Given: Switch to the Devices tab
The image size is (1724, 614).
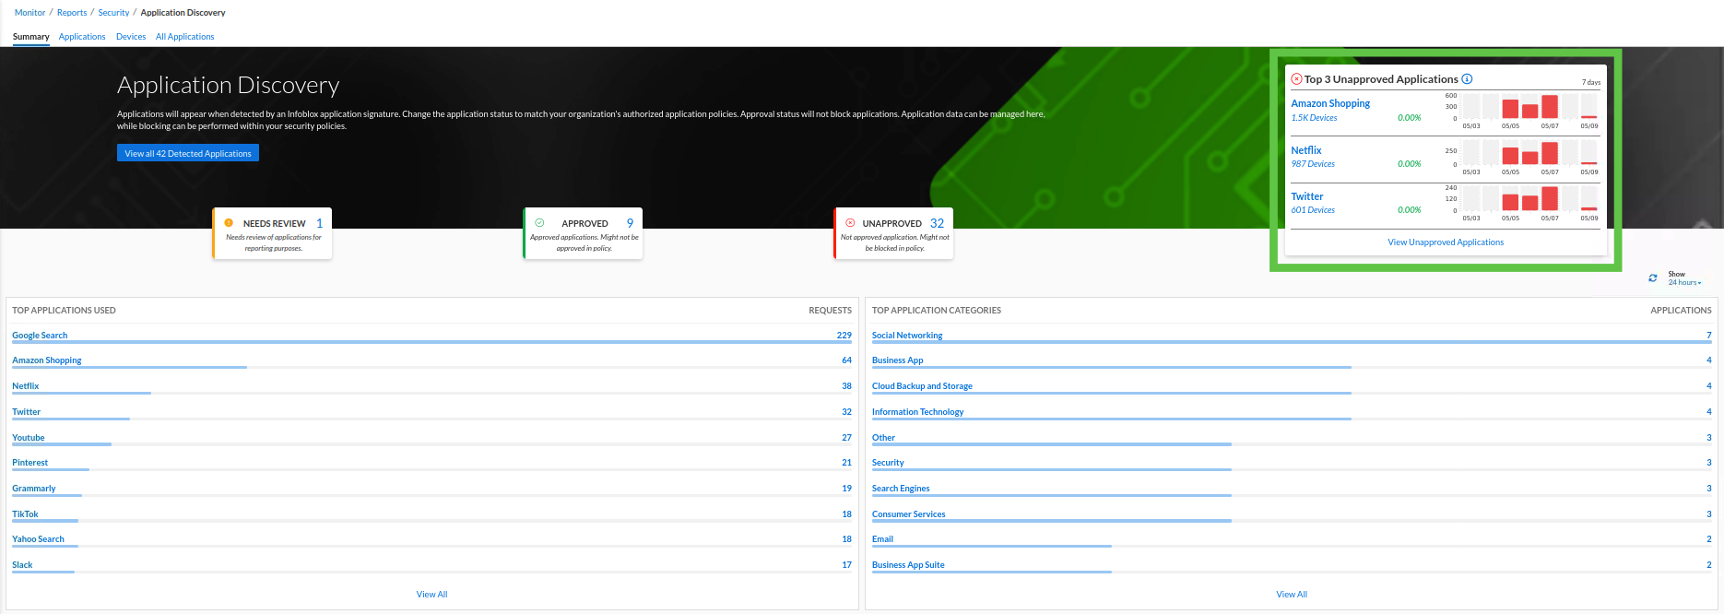Looking at the screenshot, I should [131, 37].
